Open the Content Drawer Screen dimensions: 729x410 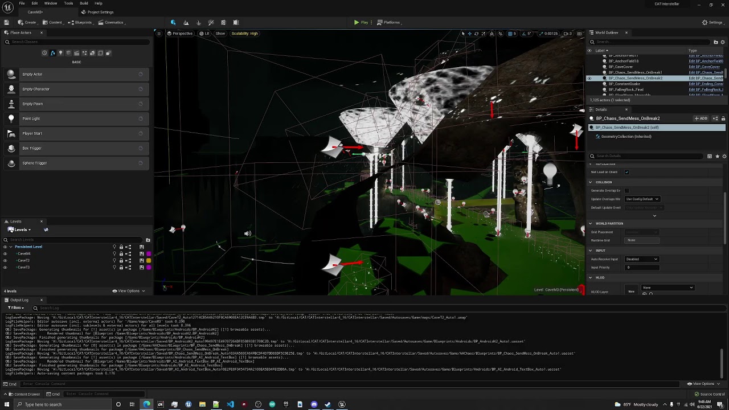pyautogui.click(x=24, y=394)
